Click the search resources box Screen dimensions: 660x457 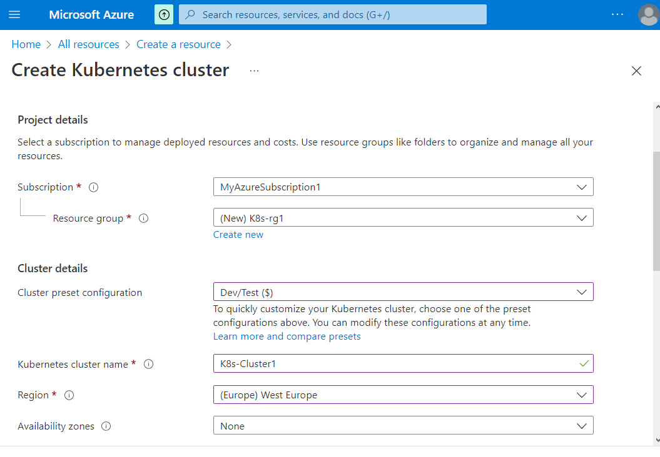tap(333, 15)
